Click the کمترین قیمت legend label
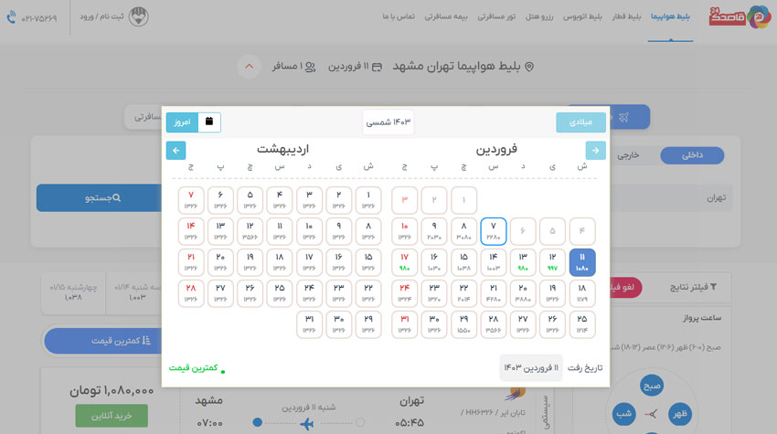Viewport: 777px width, 434px height. click(x=193, y=367)
